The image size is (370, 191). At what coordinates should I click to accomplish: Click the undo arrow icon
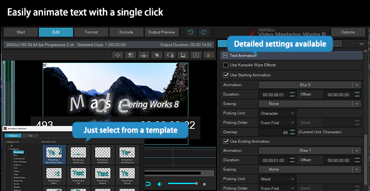coord(191,32)
